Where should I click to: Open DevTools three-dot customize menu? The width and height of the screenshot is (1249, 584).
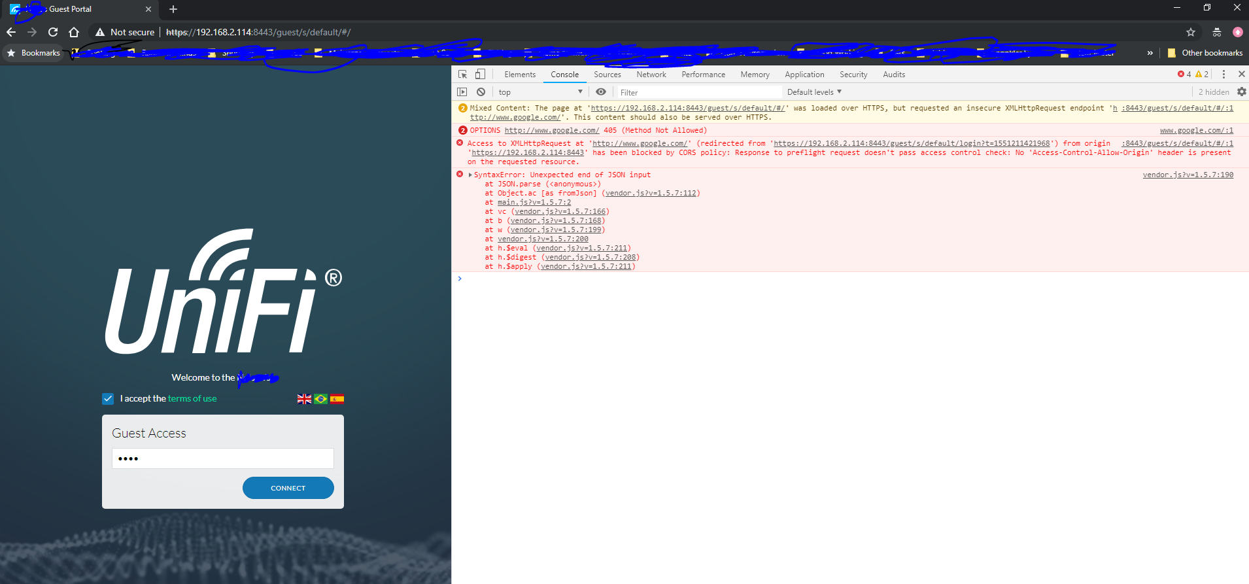1223,75
